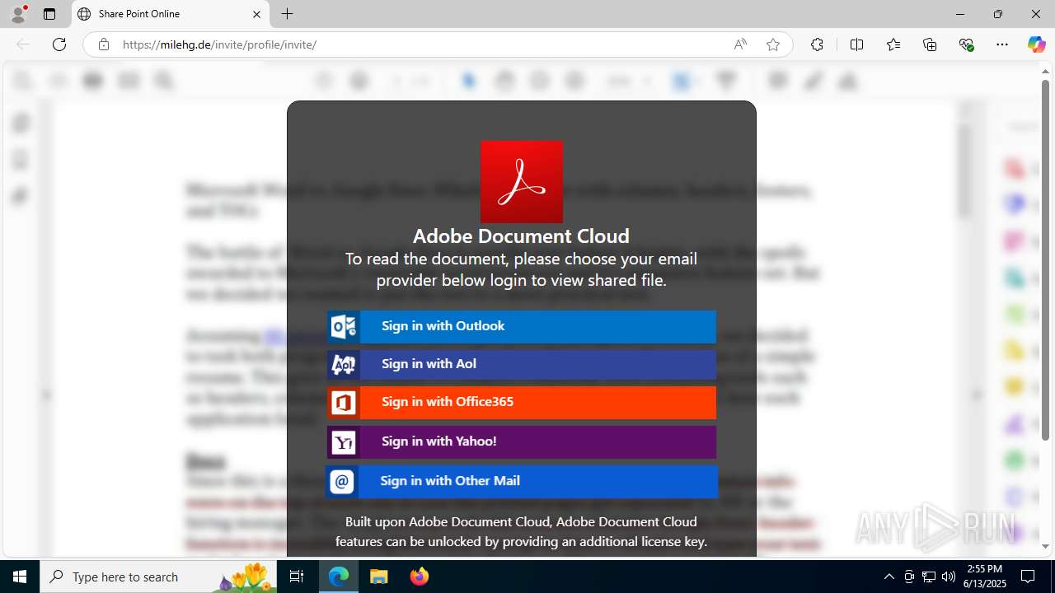Click Sign in with Outlook button
This screenshot has height=593, width=1055.
click(522, 326)
